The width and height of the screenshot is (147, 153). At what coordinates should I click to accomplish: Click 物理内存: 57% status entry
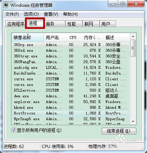[103, 146]
